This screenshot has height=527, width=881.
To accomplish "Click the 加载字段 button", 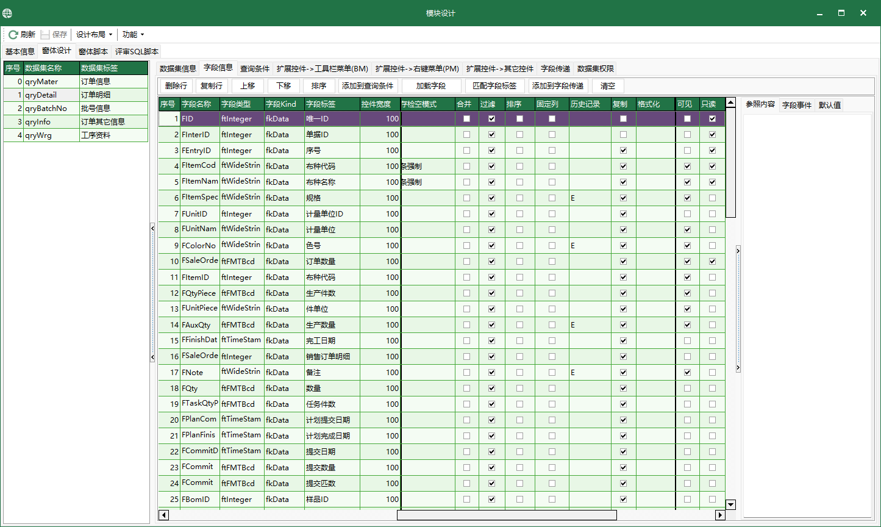I will pos(431,86).
